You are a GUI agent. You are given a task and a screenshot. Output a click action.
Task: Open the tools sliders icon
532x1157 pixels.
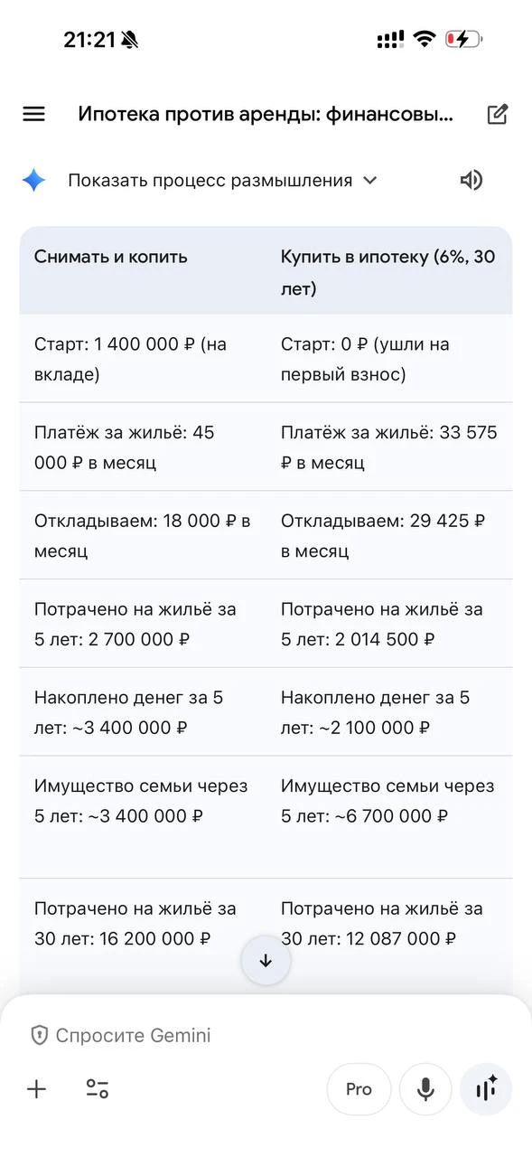98,1089
